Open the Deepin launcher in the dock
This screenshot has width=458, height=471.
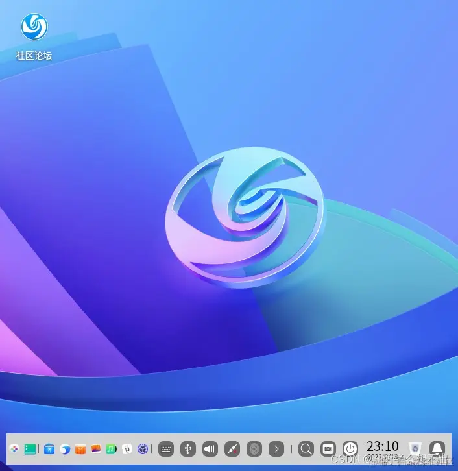pyautogui.click(x=14, y=449)
